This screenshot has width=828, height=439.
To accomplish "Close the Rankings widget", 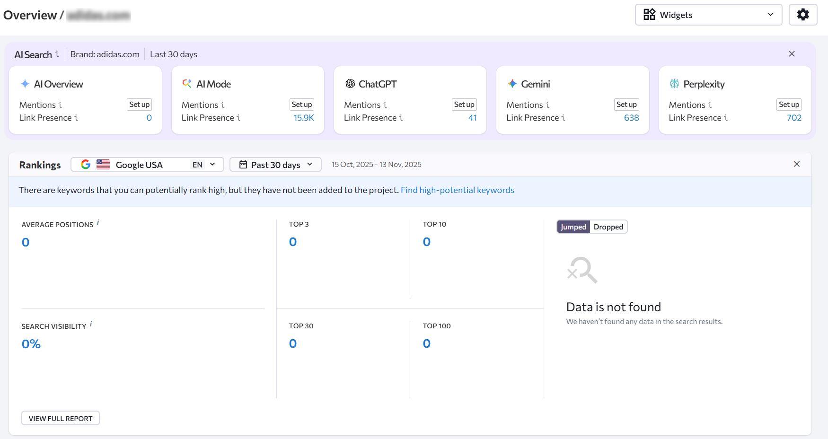I will [x=797, y=164].
